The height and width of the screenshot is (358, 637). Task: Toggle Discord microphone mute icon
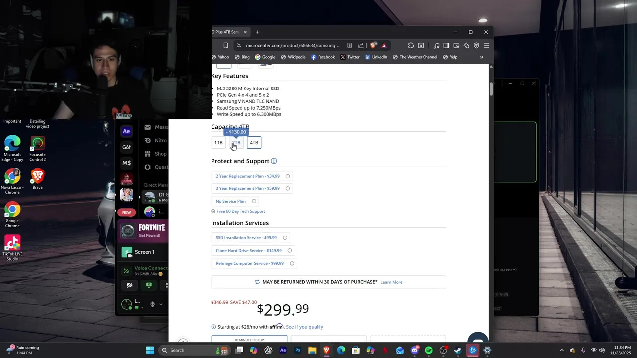tap(153, 304)
